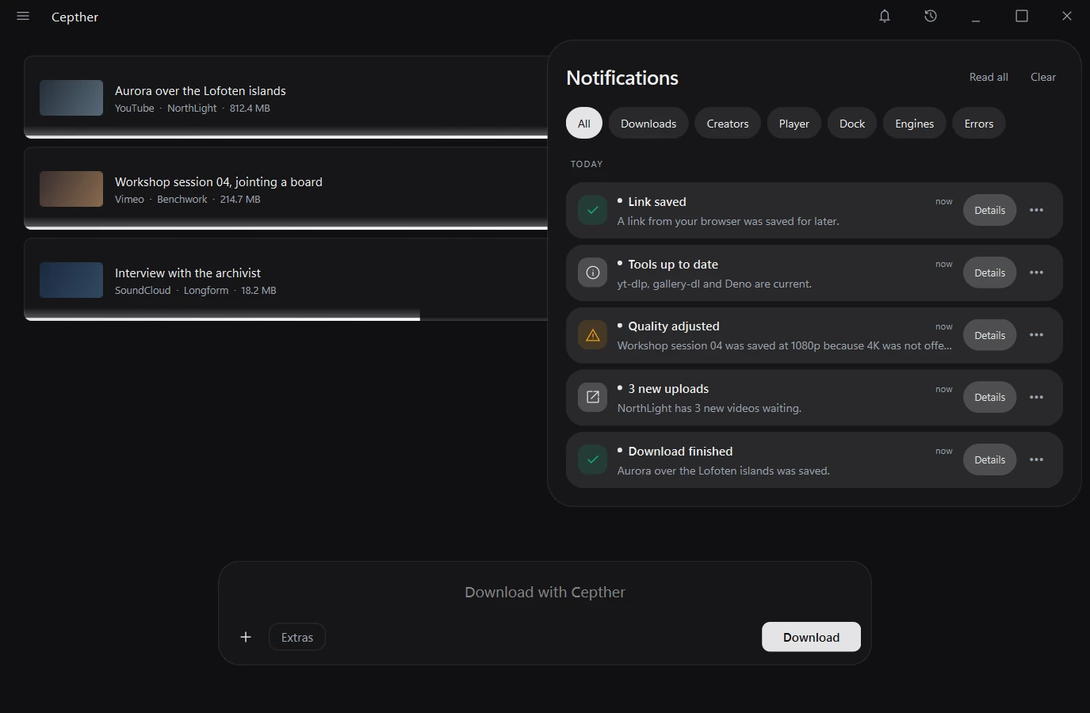This screenshot has width=1090, height=713.
Task: Open the notifications bell
Action: [x=885, y=16]
